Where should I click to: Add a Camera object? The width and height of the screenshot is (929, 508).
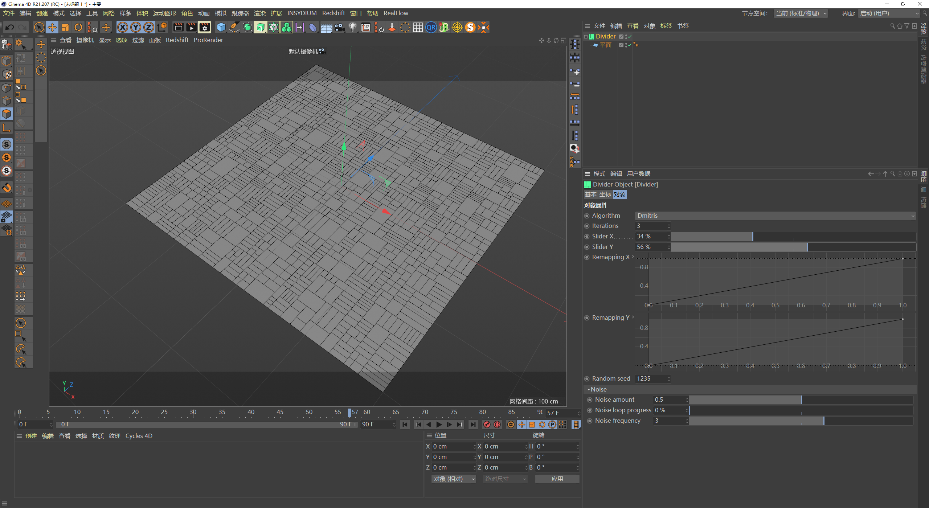tap(339, 27)
